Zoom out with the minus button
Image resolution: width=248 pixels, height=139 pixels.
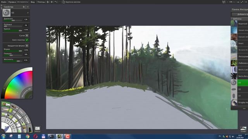click(227, 2)
